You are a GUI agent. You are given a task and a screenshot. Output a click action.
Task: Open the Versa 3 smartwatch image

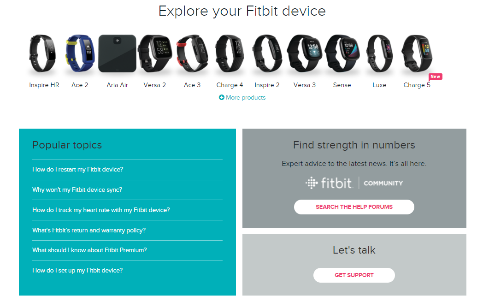tap(305, 54)
